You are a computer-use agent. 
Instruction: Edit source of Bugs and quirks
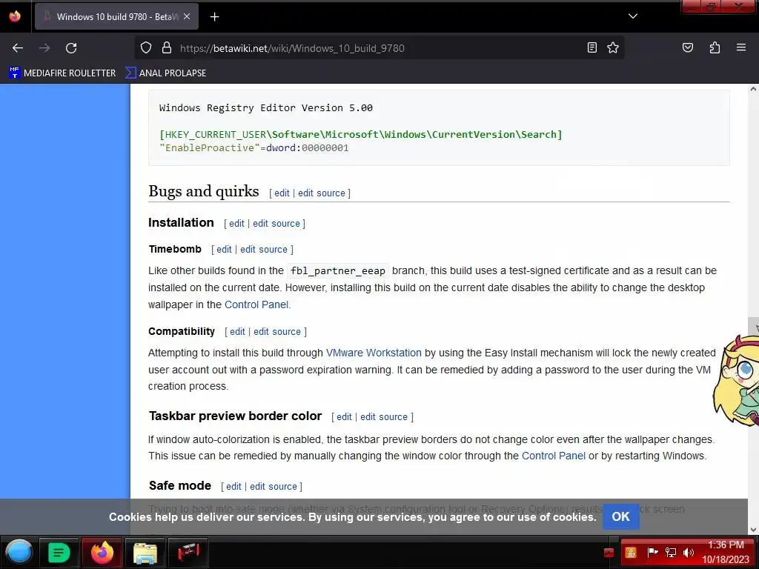322,193
